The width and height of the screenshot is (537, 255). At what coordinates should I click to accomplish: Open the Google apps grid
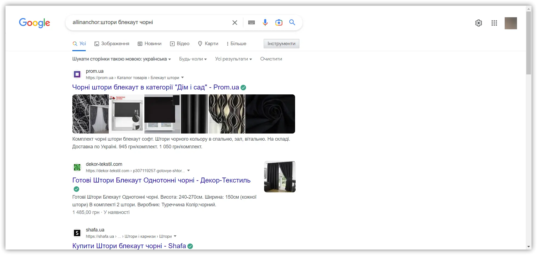[494, 23]
